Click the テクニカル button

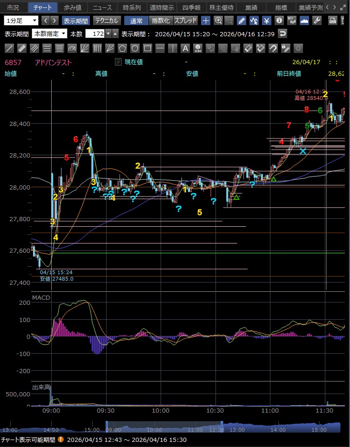click(107, 20)
